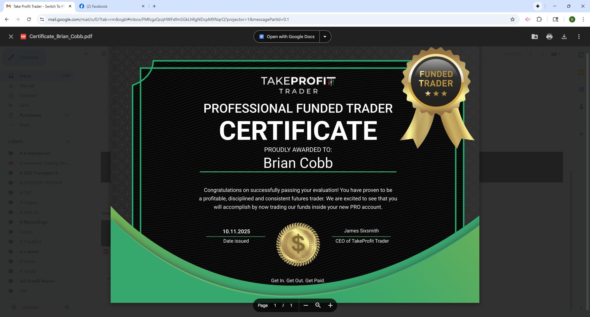
Task: Reset zoom with the magnifier icon
Action: pos(318,305)
